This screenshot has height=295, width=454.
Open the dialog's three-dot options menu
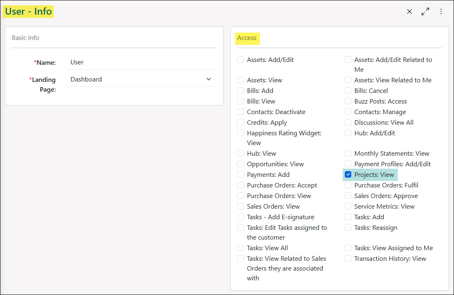pos(441,11)
